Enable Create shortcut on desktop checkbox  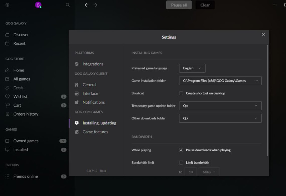click(181, 93)
